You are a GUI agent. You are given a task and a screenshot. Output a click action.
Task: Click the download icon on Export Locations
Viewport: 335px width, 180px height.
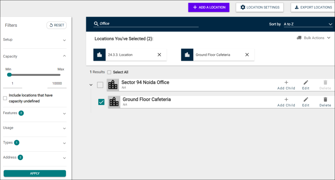point(297,7)
